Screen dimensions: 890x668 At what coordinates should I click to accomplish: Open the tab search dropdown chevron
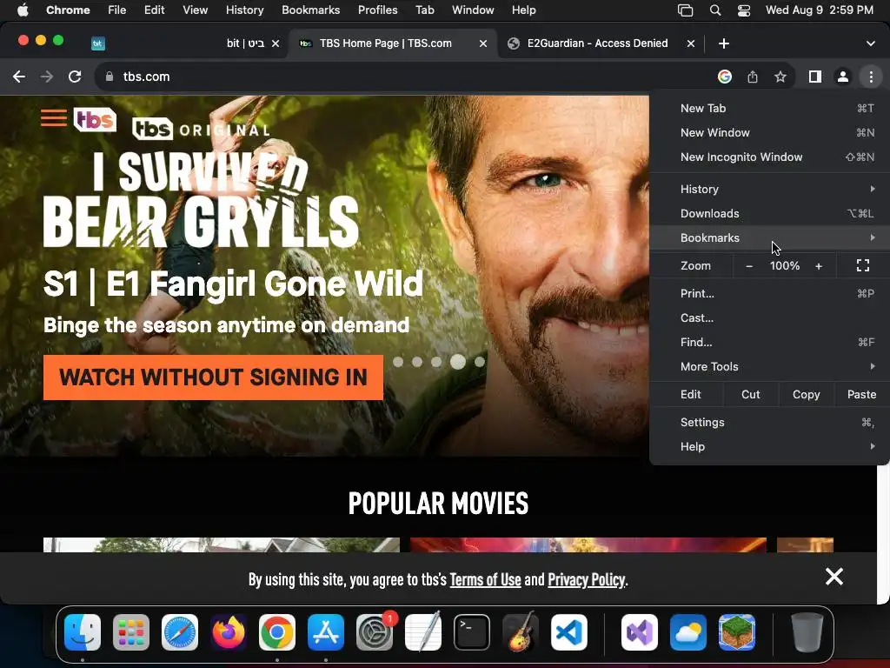871,43
